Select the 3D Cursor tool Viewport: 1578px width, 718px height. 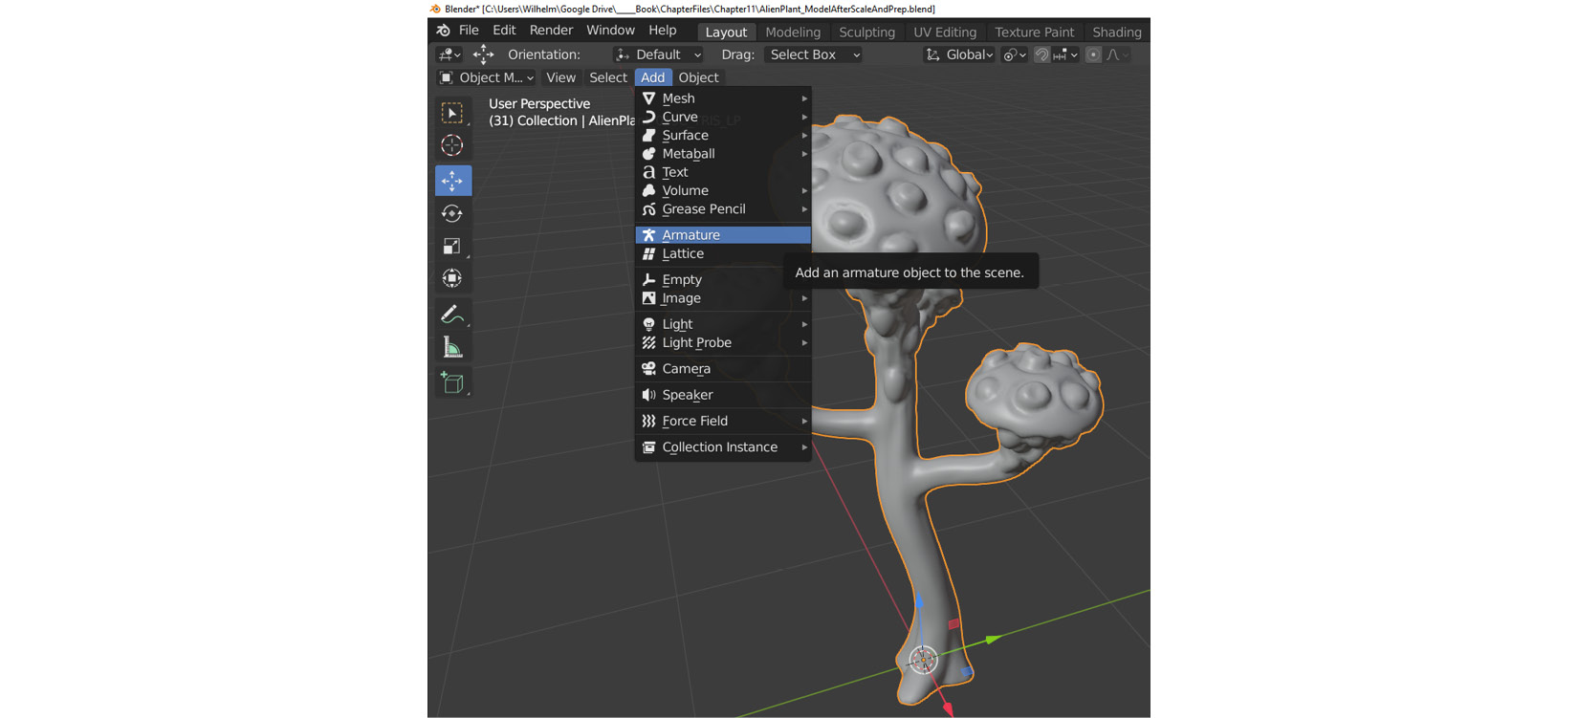452,145
